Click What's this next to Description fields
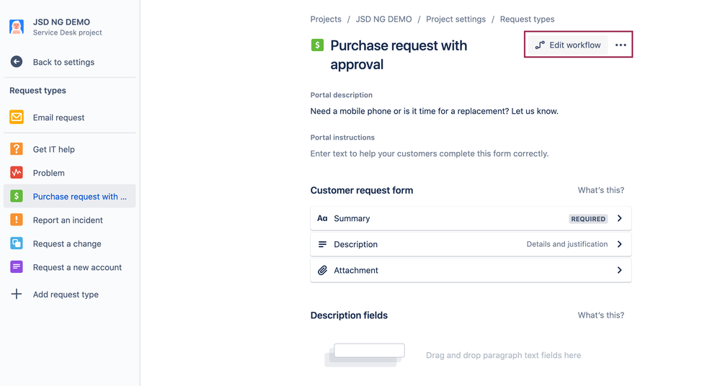This screenshot has width=720, height=386. click(601, 315)
